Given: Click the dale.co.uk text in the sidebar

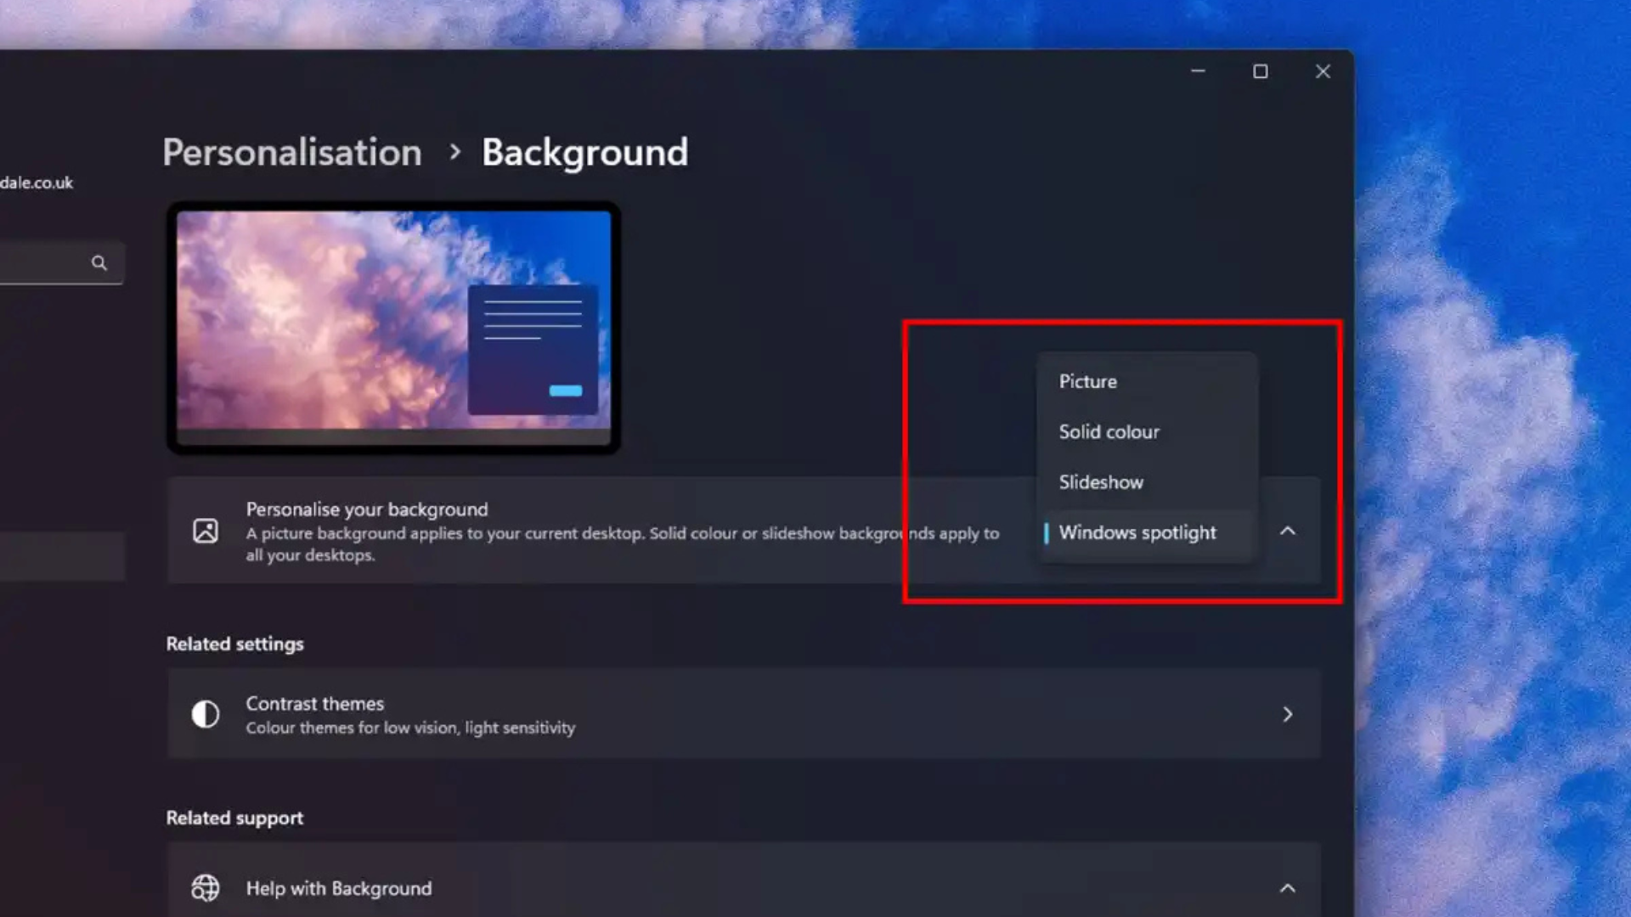Looking at the screenshot, I should 38,182.
